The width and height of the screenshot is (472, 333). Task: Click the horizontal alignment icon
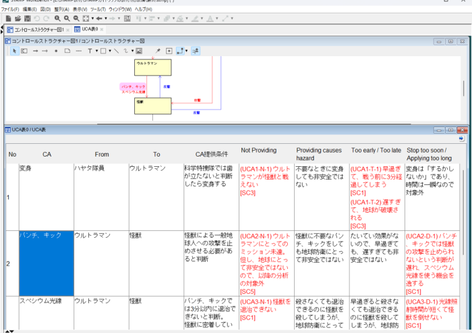tap(138, 18)
